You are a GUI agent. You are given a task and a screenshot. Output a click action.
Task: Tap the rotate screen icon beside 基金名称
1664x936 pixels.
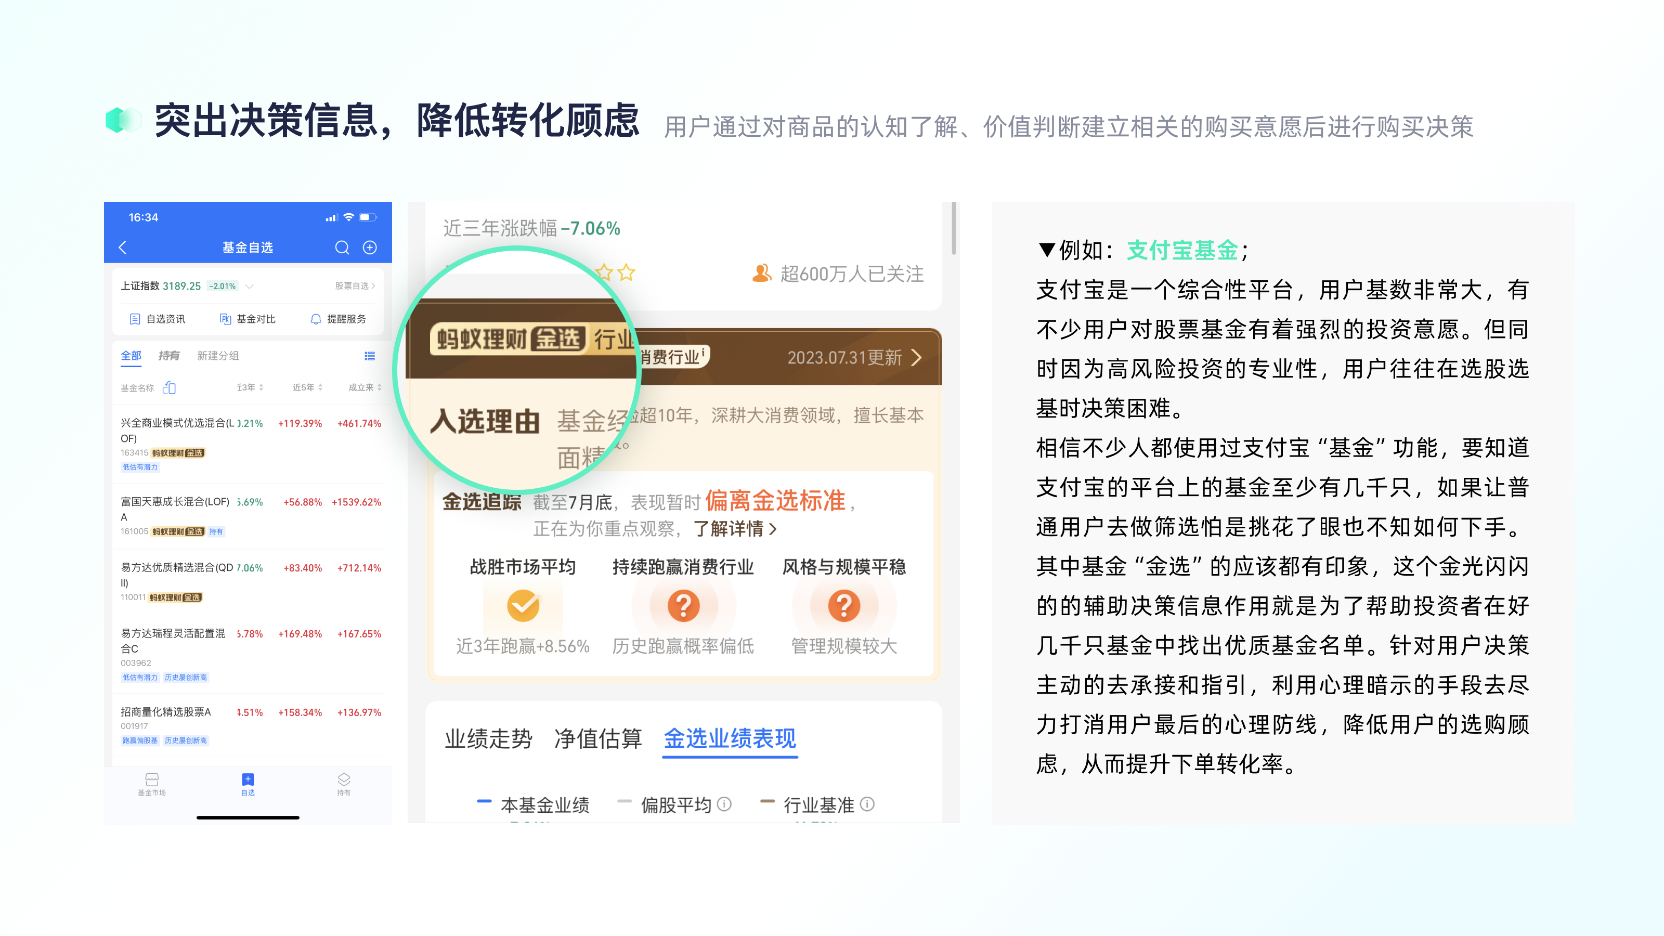[169, 387]
